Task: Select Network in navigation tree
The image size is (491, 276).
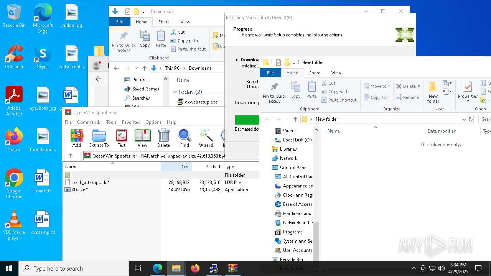Action: [284, 158]
